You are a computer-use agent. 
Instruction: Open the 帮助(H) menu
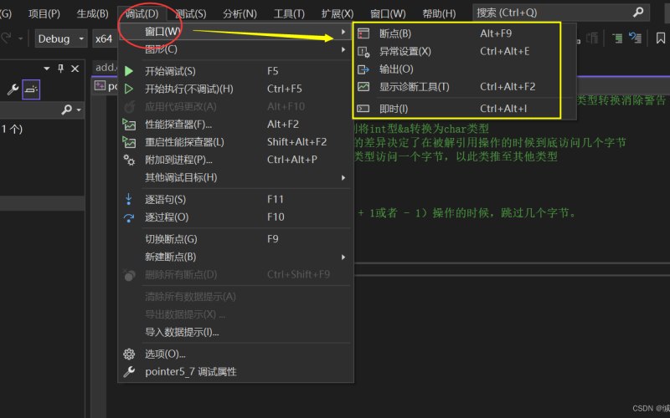pos(439,13)
